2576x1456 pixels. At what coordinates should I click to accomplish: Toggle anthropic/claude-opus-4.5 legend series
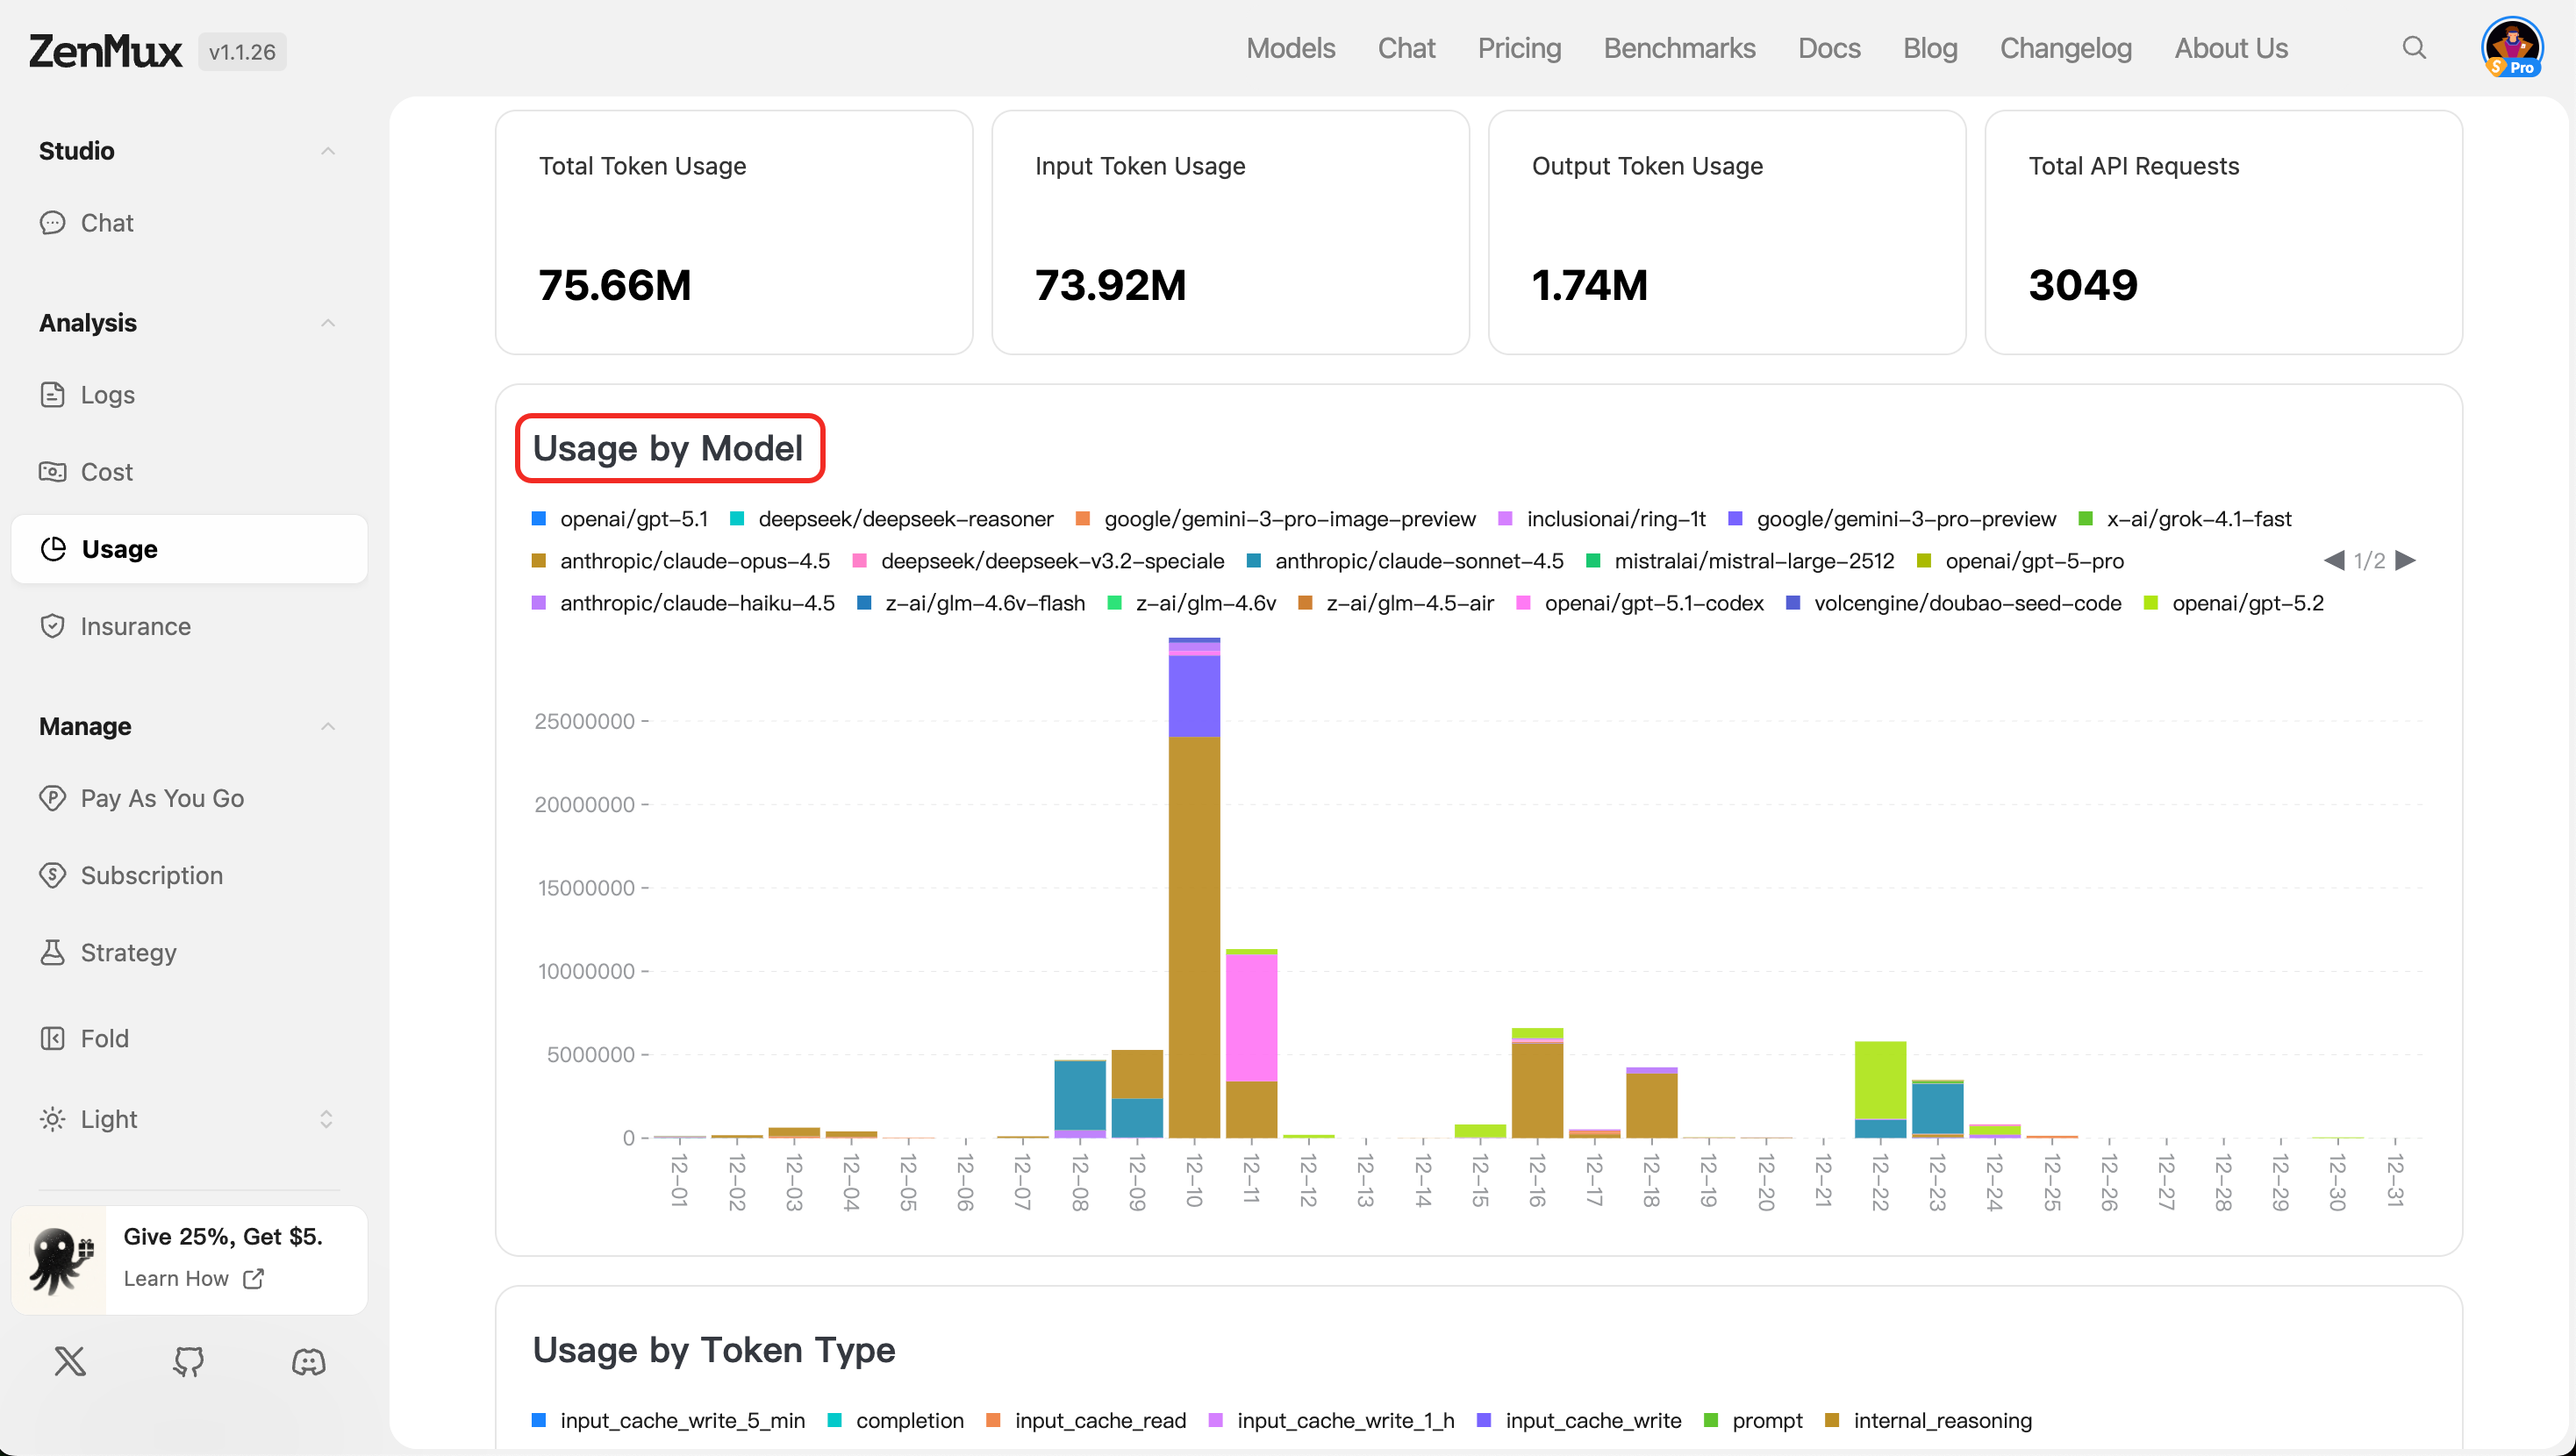[694, 561]
